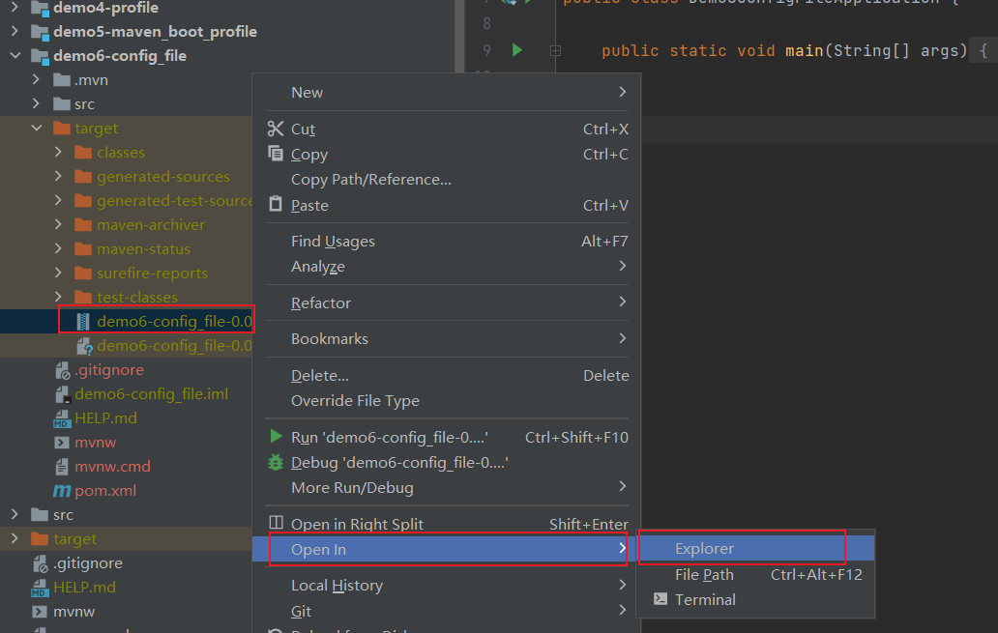Click the fold marker beside main method
Viewport: 998px width, 633px height.
point(555,50)
